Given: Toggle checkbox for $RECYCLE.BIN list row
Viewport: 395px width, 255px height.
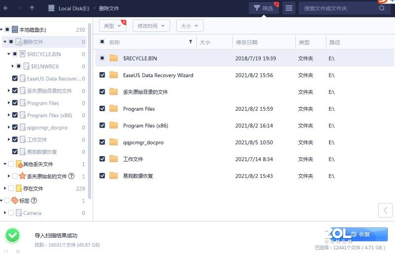Looking at the screenshot, I should (102, 58).
